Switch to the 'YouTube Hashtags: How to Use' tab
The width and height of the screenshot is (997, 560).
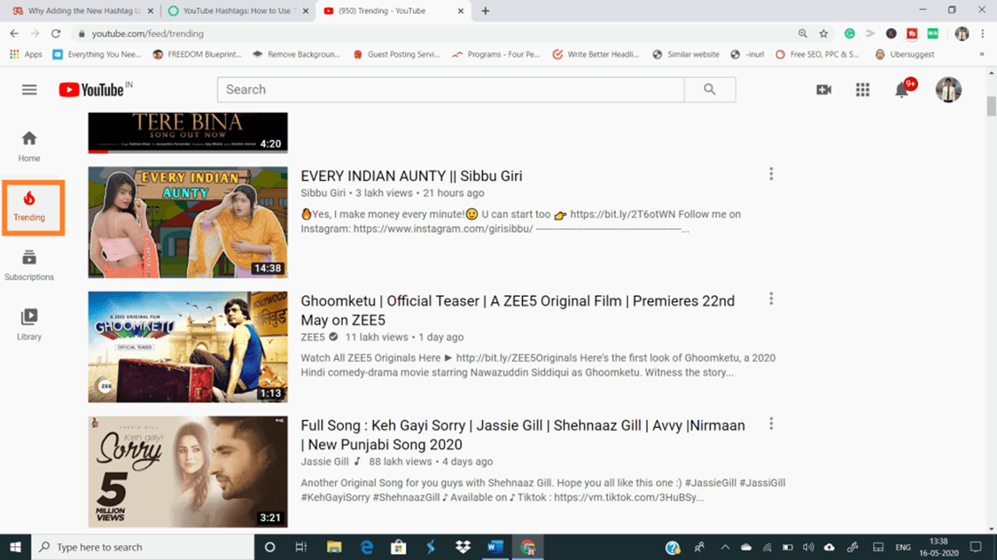(237, 10)
